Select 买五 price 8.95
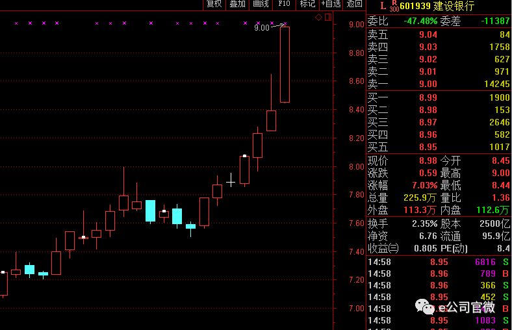The width and height of the screenshot is (512, 330). point(428,147)
